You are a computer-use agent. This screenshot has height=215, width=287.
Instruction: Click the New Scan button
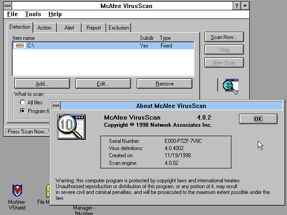click(224, 63)
